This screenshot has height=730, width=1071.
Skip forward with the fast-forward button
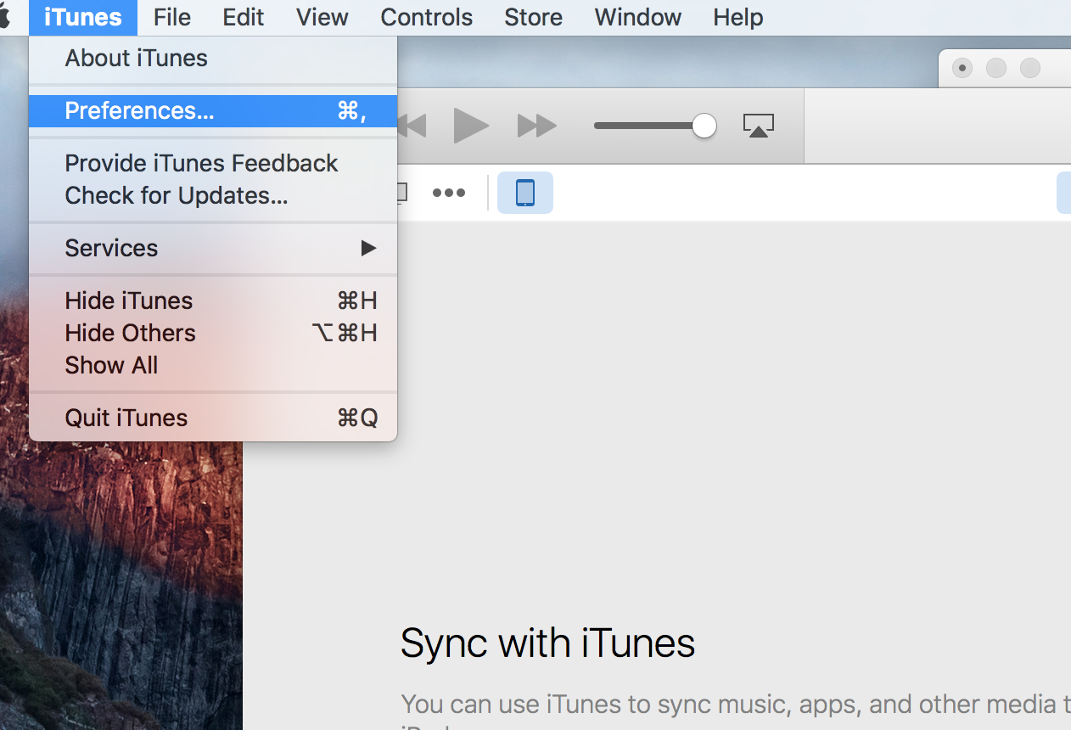pos(537,126)
